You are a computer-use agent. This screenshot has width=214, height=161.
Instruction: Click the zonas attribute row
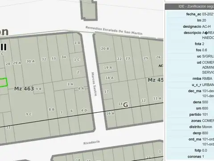[x=190, y=121]
